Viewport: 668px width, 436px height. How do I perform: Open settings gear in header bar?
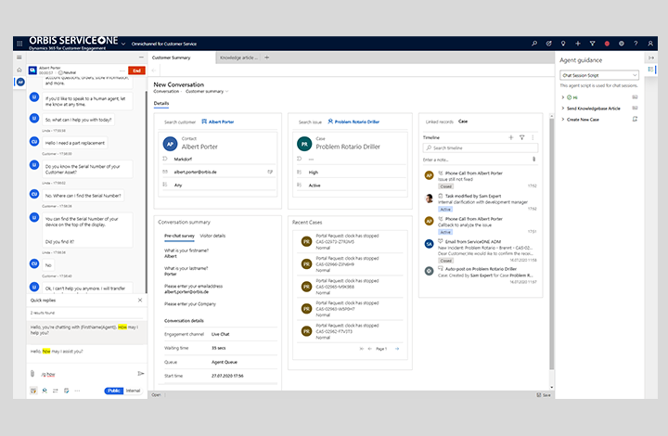click(621, 44)
